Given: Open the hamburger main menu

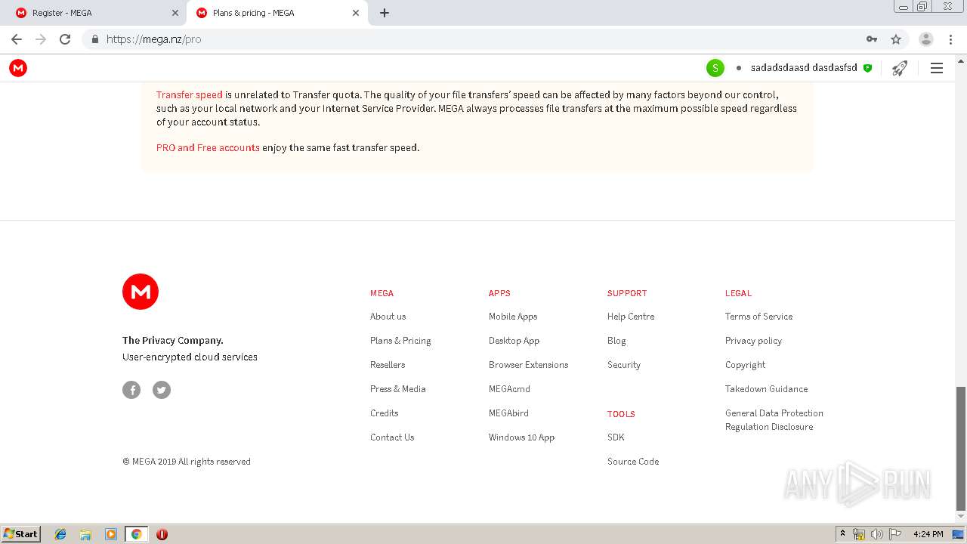Looking at the screenshot, I should (x=937, y=68).
